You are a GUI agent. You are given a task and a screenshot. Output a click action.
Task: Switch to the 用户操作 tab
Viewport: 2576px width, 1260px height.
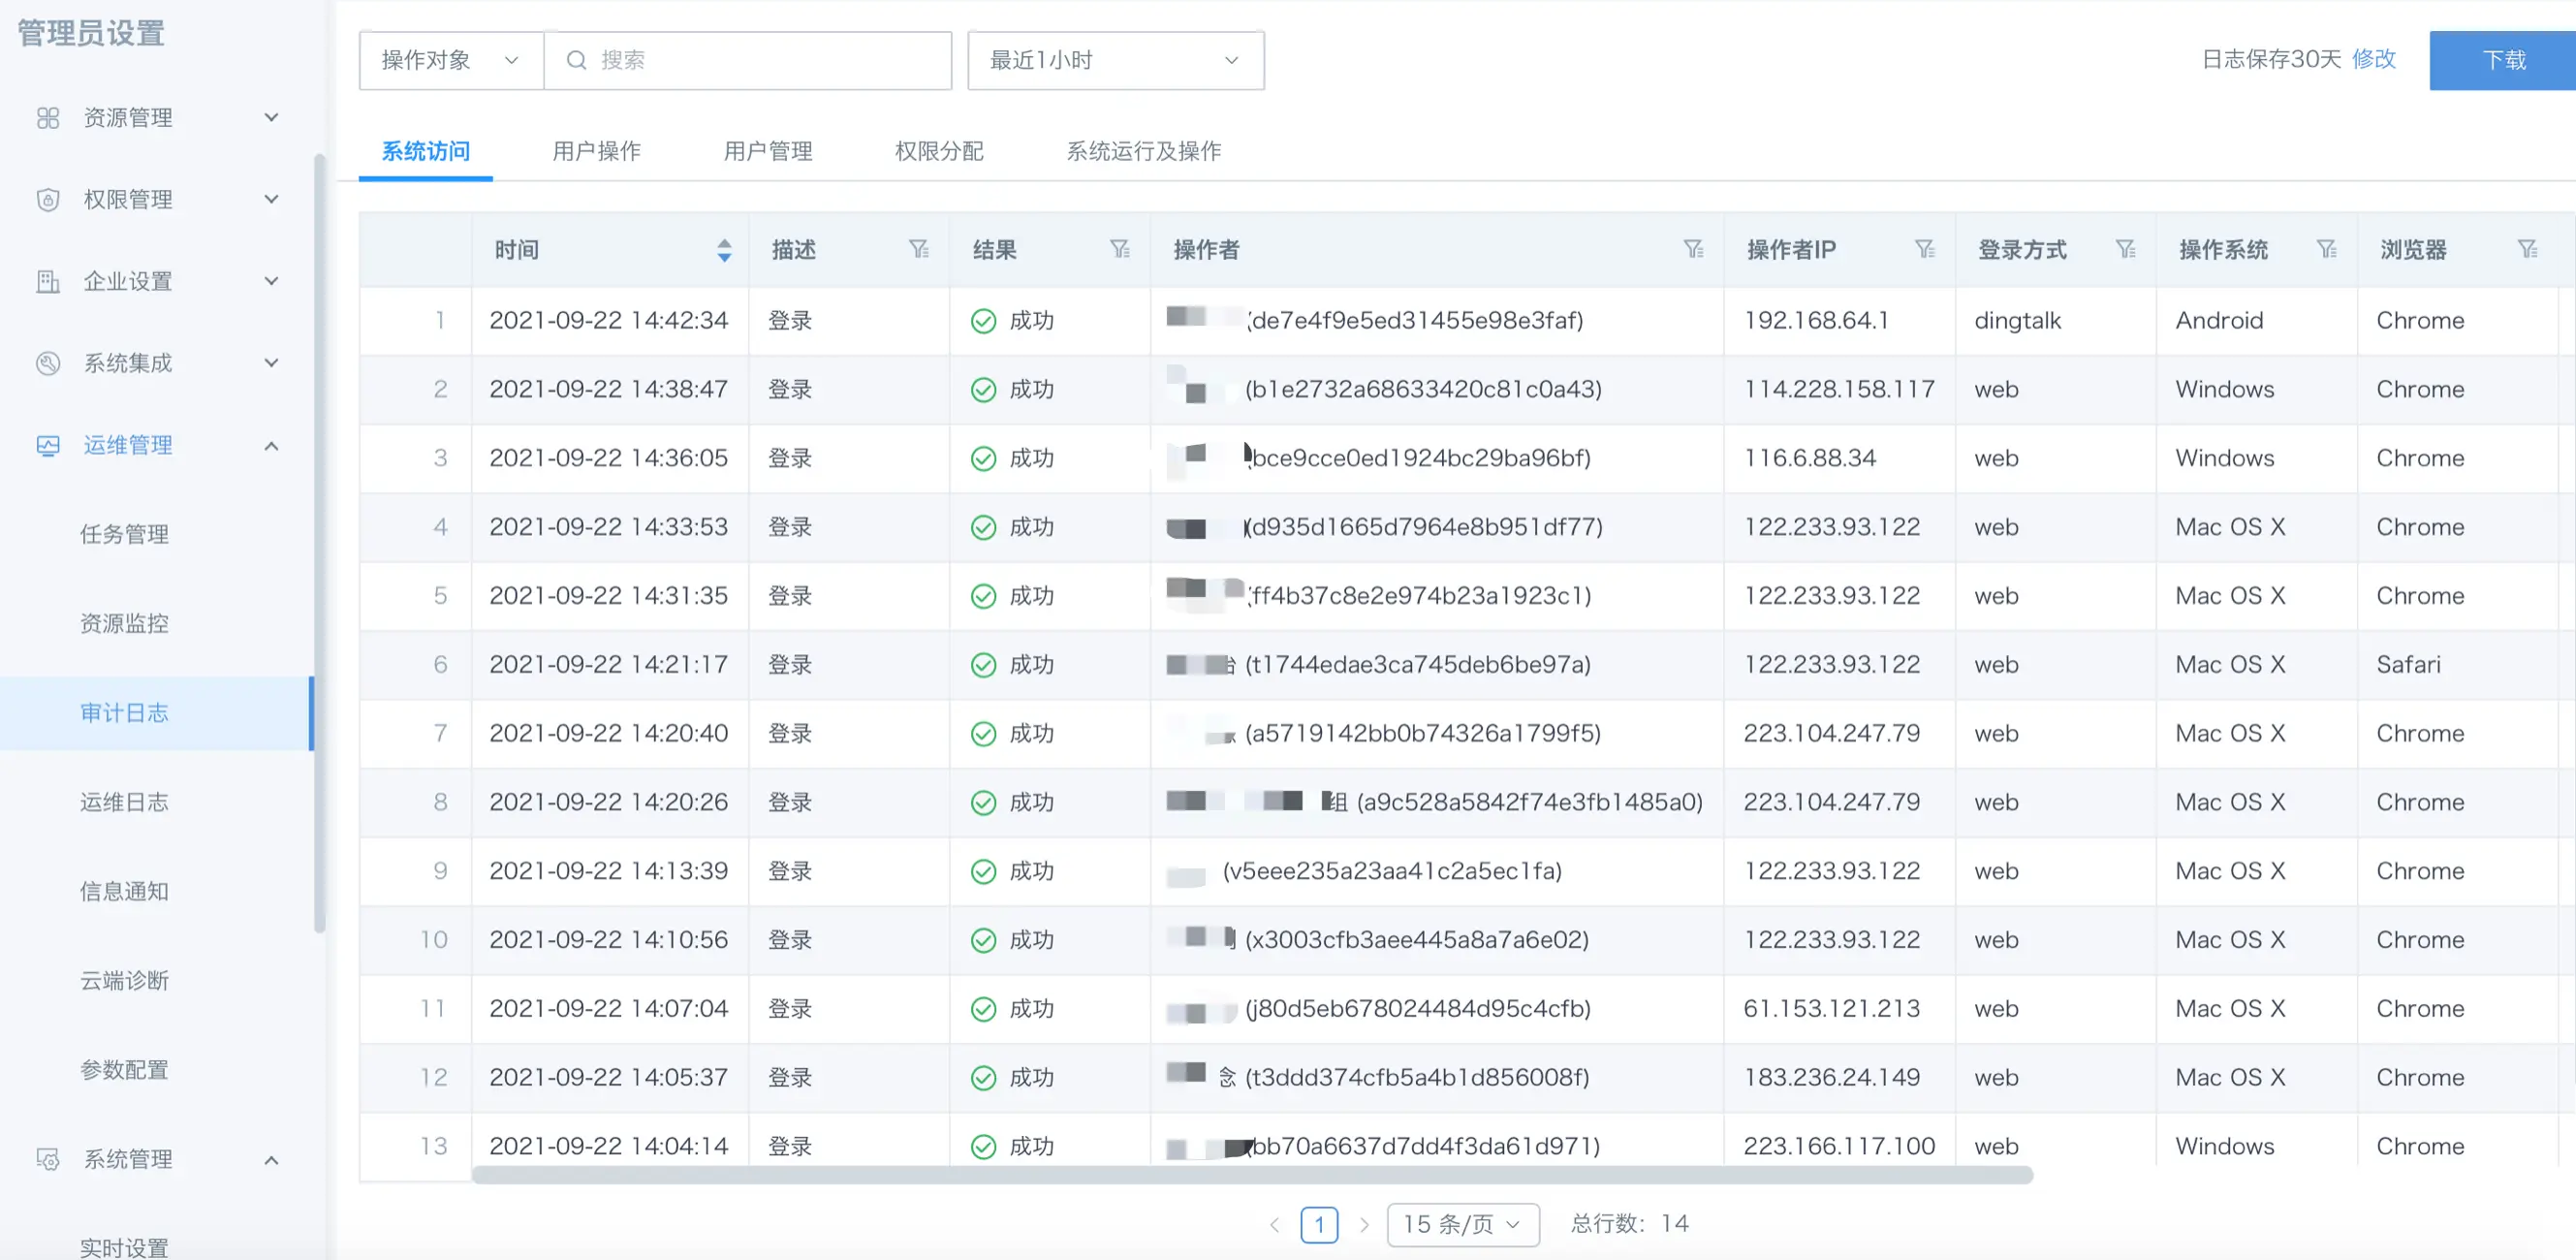[597, 151]
